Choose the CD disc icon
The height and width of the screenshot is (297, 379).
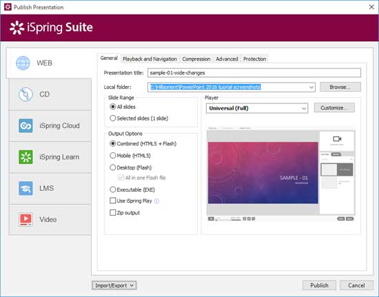[x=25, y=94]
